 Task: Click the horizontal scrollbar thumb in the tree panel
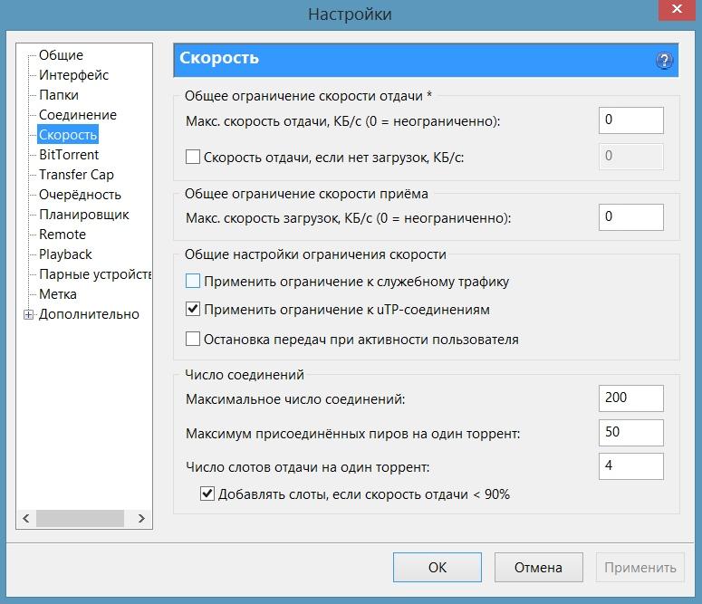[80, 519]
